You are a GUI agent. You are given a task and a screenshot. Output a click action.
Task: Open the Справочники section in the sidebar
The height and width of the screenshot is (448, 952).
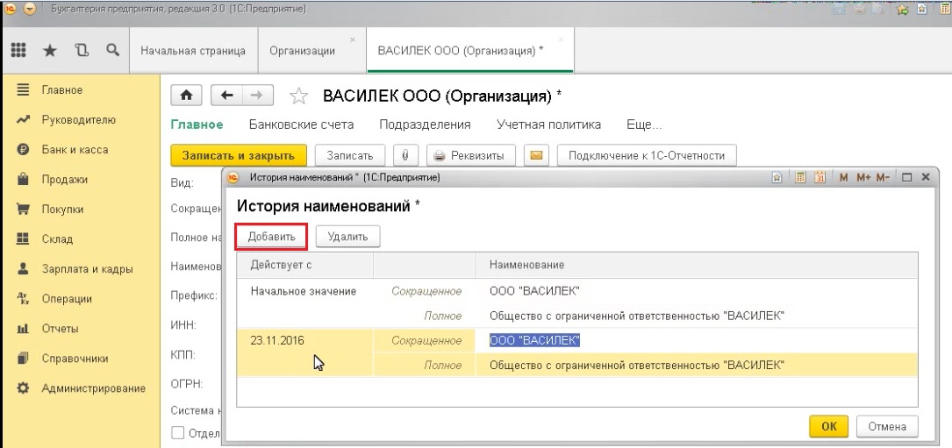pyautogui.click(x=75, y=359)
